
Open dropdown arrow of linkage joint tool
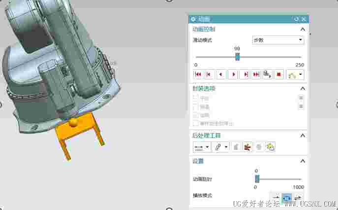[226, 147]
